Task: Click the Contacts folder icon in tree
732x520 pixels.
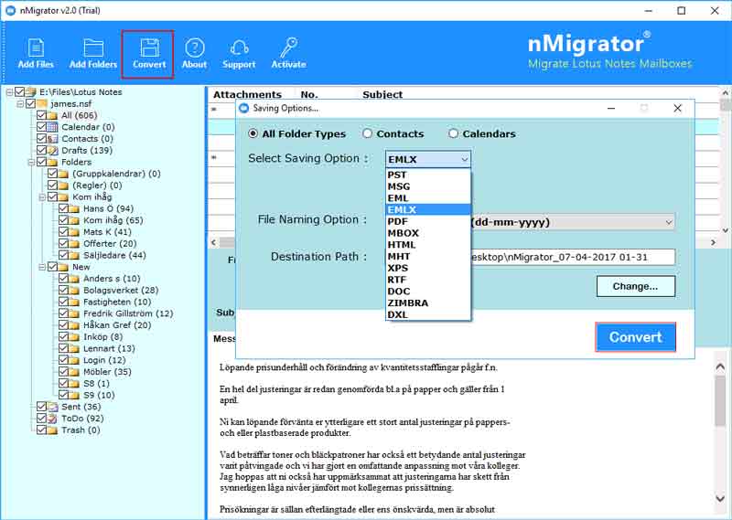Action: point(52,139)
